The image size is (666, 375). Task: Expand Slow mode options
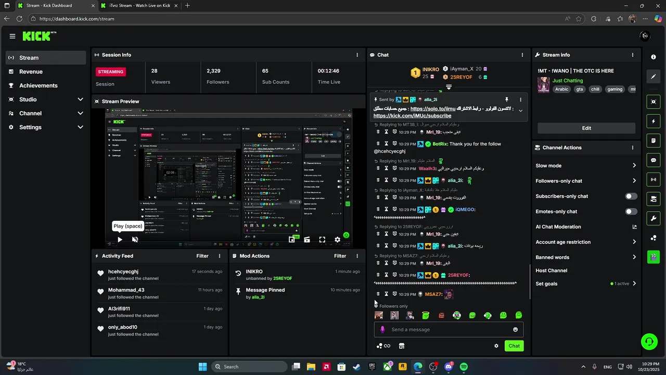[634, 166]
